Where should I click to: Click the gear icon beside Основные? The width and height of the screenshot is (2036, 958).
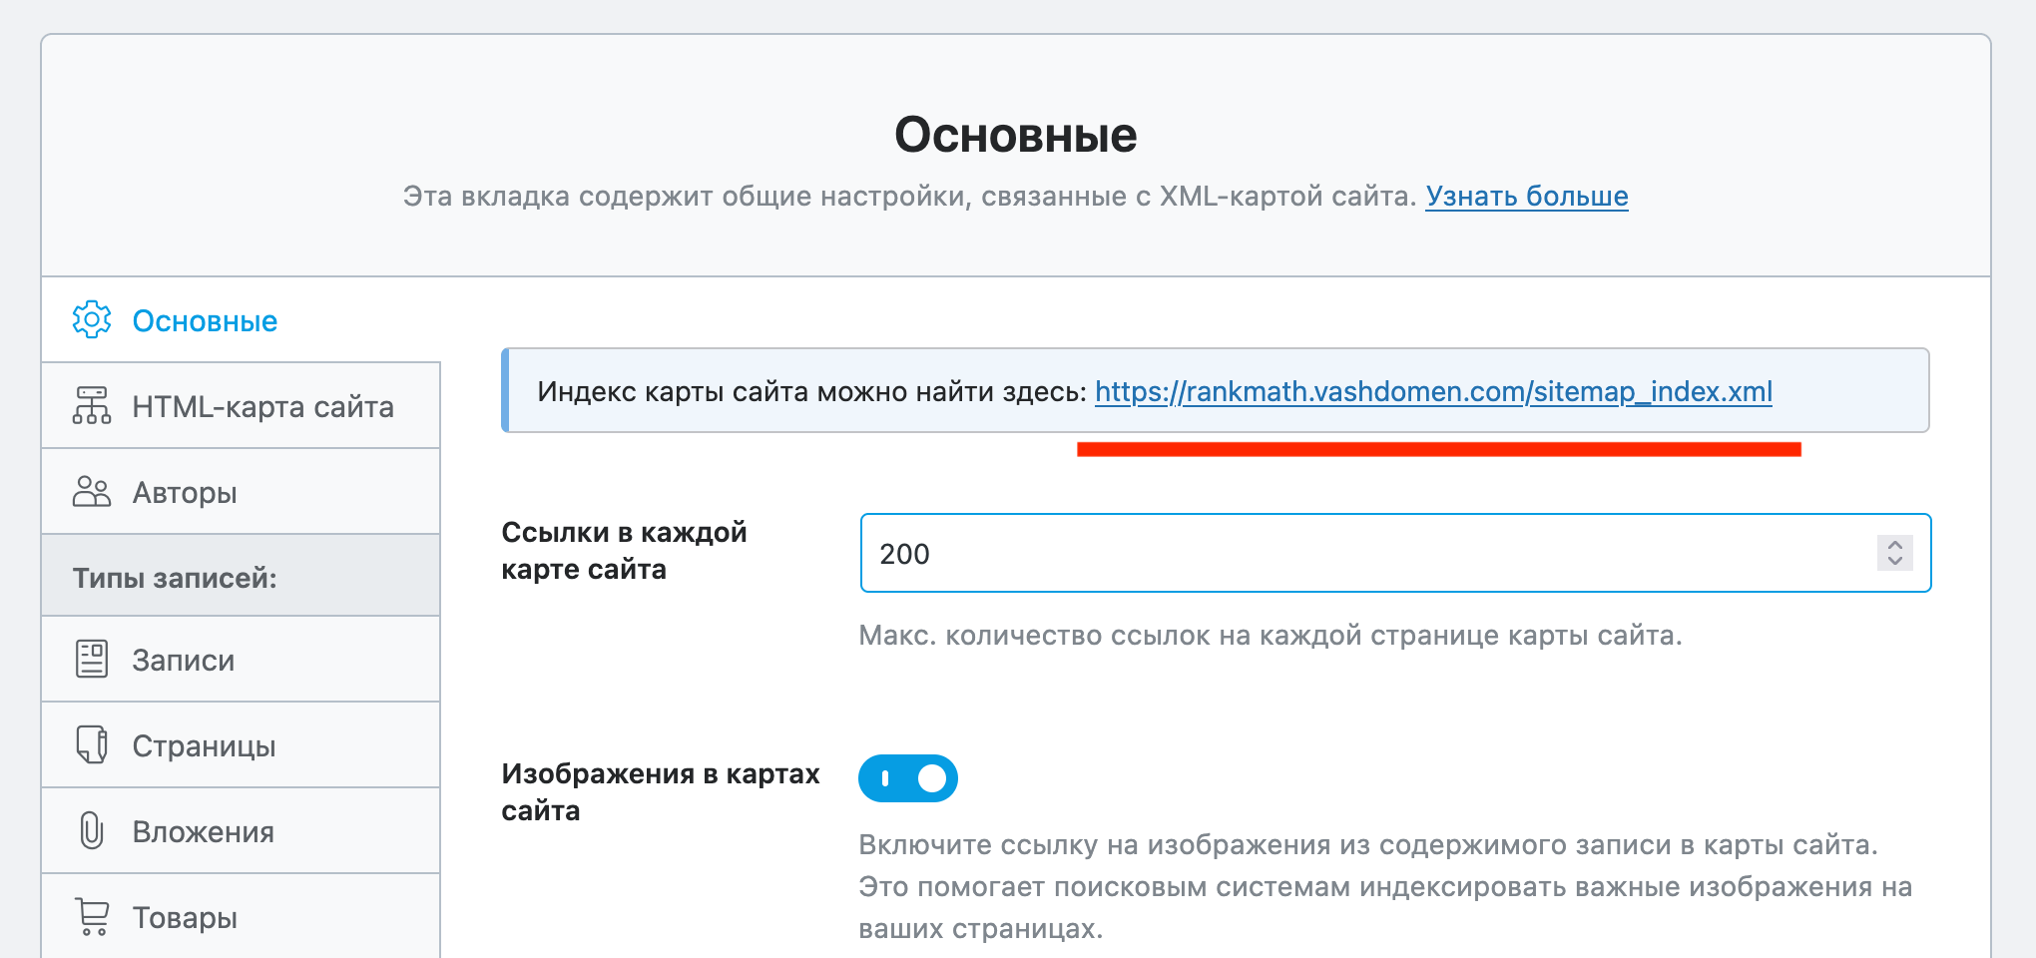(x=92, y=319)
